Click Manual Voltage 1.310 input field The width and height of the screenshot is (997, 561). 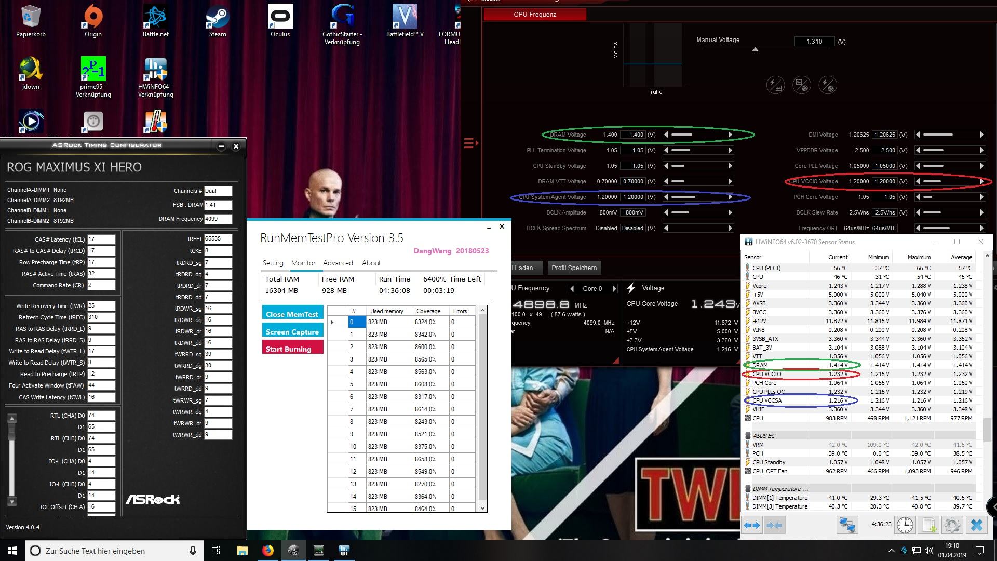(814, 42)
